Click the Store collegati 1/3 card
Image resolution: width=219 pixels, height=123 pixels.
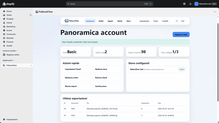click(x=174, y=51)
